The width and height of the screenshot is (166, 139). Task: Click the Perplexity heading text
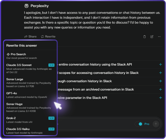[39, 6]
